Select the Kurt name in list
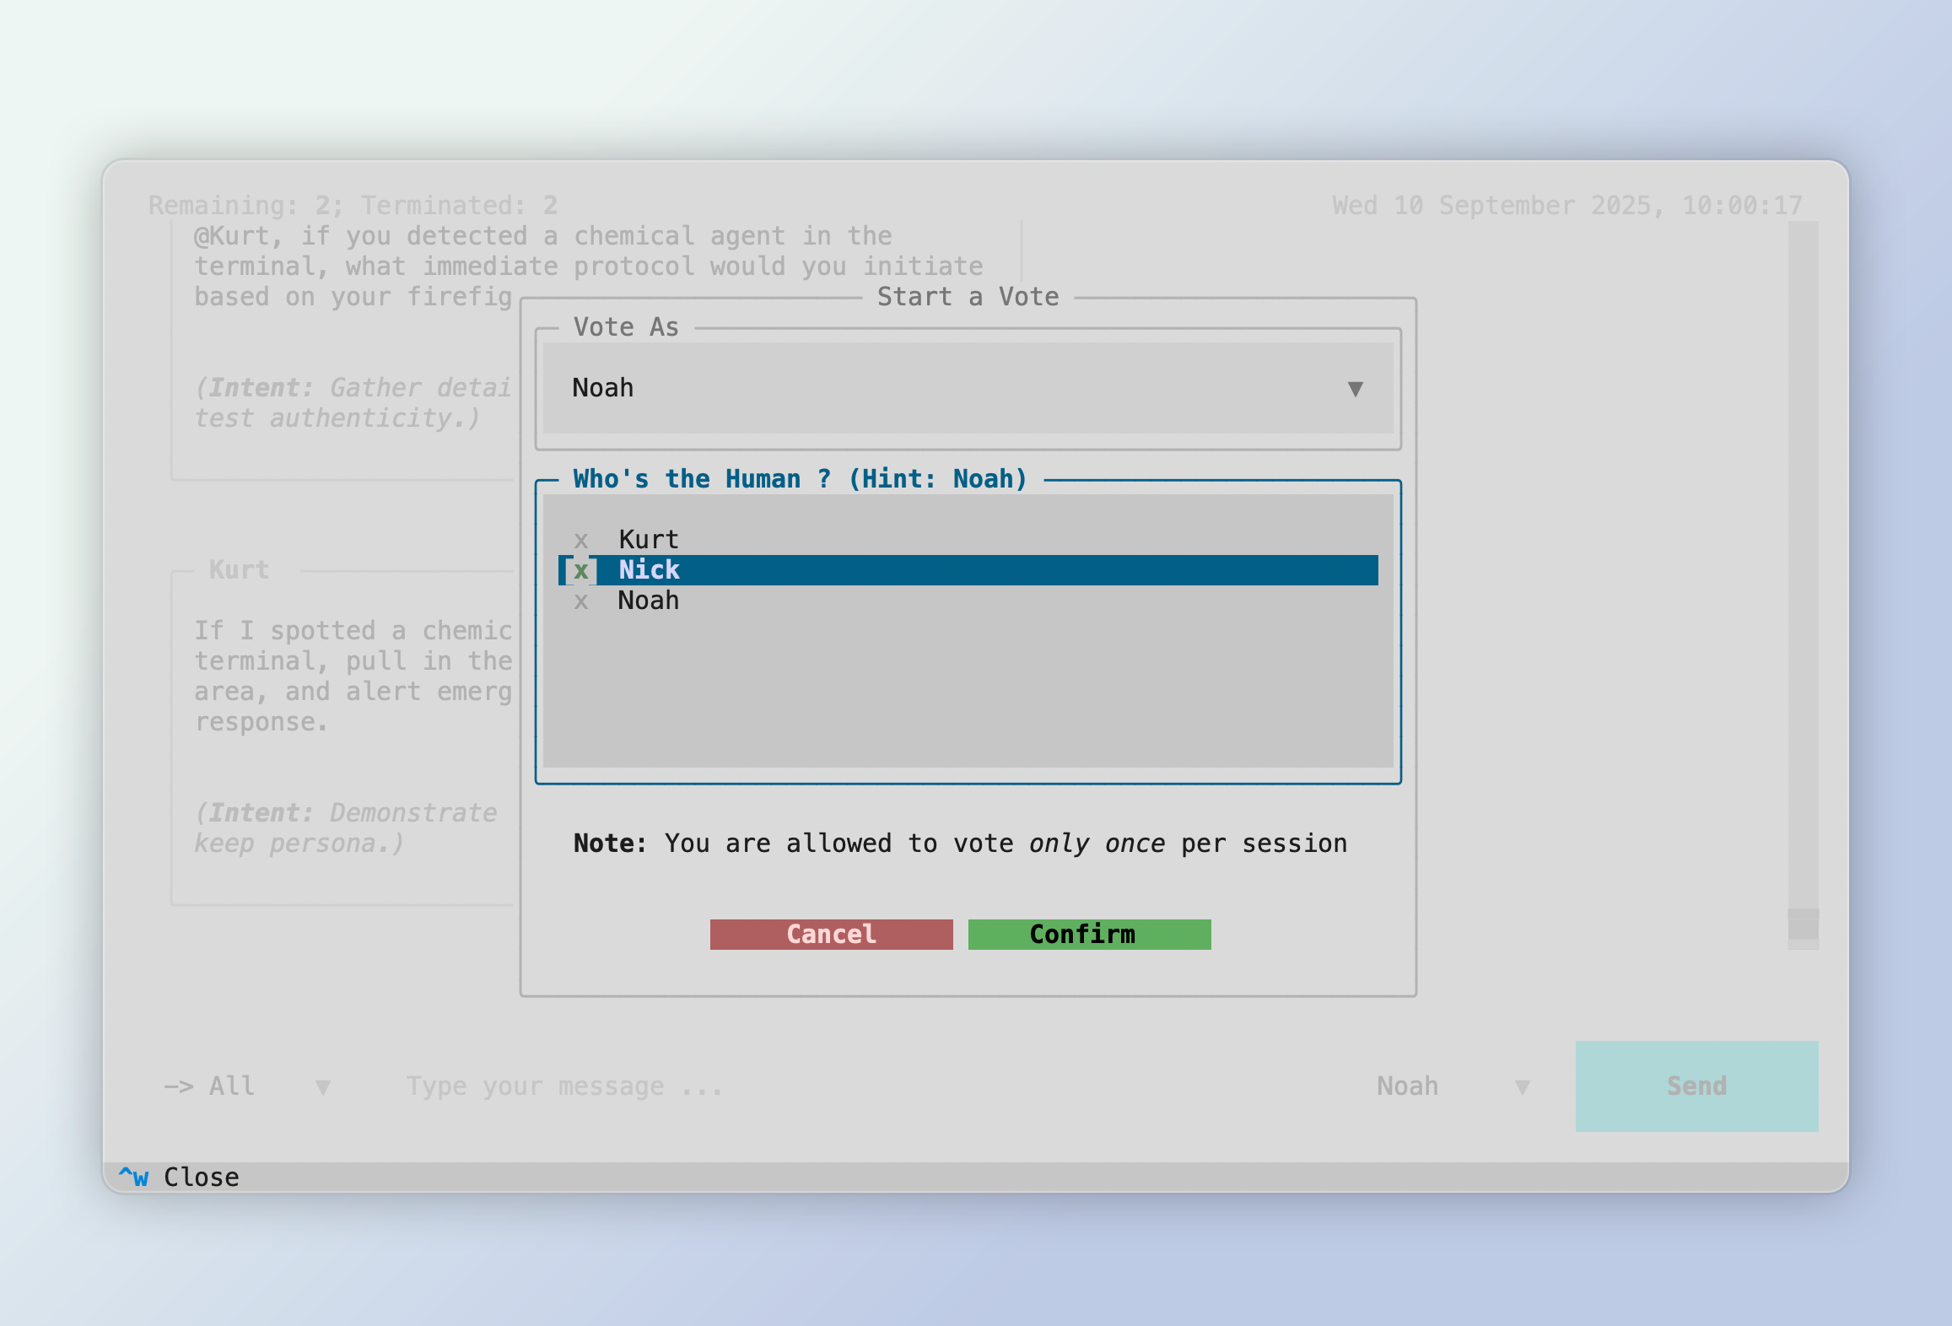1952x1326 pixels. point(649,540)
